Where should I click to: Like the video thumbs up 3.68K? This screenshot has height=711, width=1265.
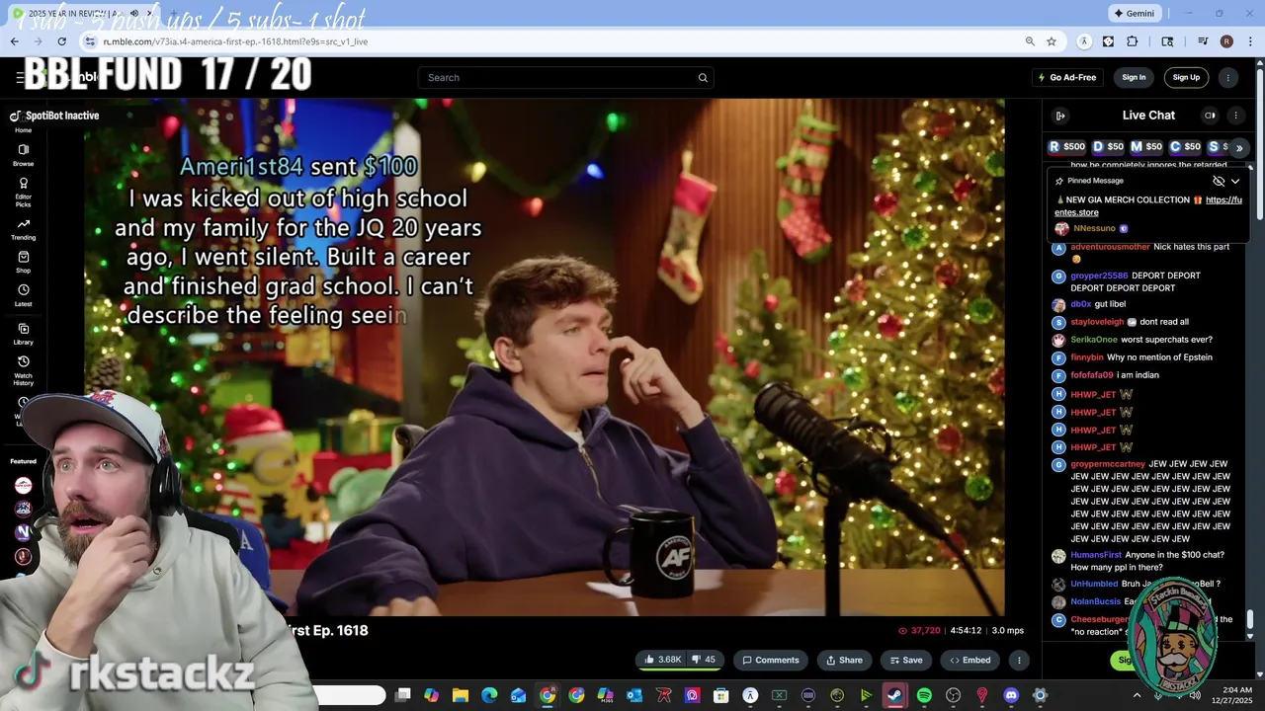point(662,660)
